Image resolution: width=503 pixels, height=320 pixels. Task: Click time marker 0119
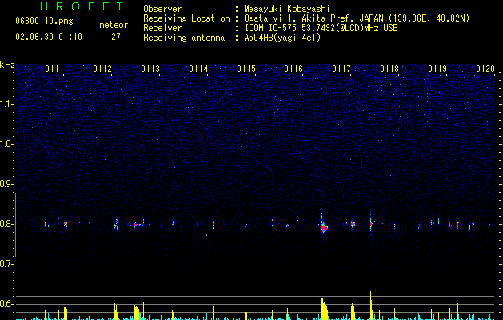[x=437, y=69]
